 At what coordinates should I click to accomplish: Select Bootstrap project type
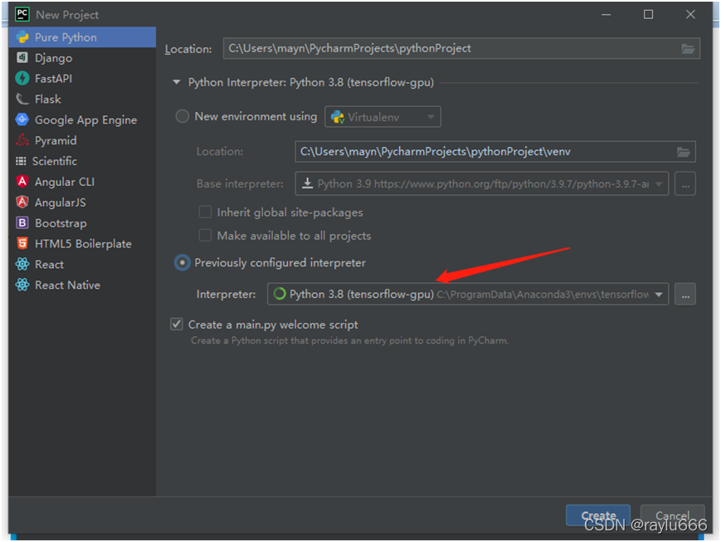[82, 223]
